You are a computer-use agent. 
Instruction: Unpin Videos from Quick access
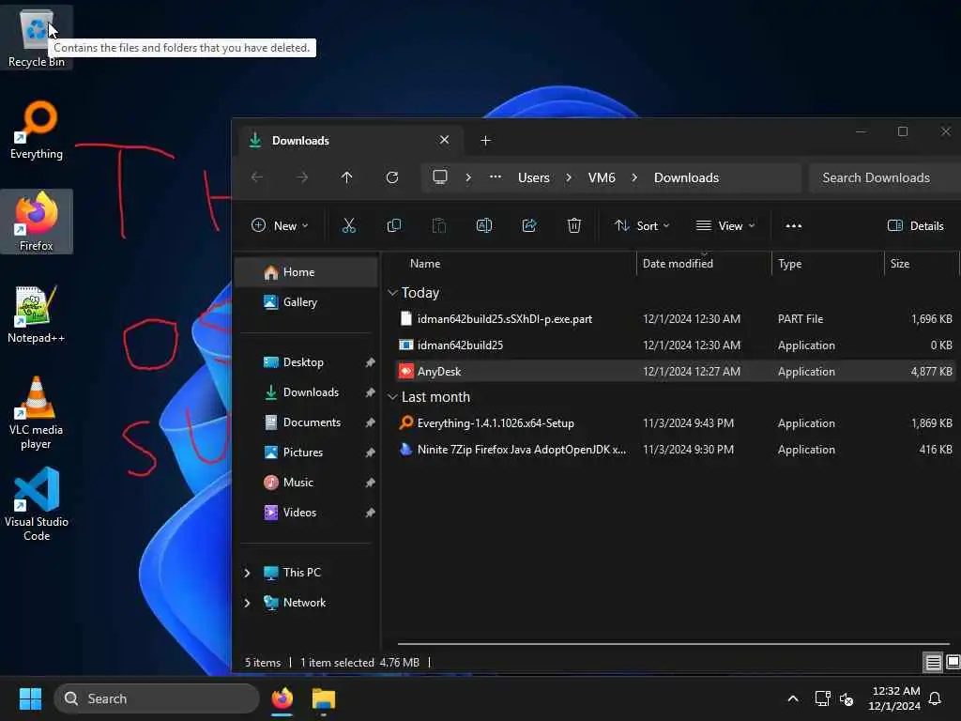coord(370,513)
